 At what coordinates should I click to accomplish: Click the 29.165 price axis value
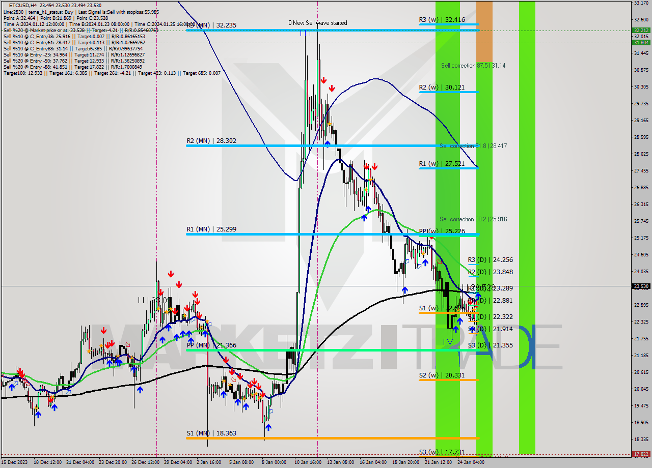click(641, 121)
